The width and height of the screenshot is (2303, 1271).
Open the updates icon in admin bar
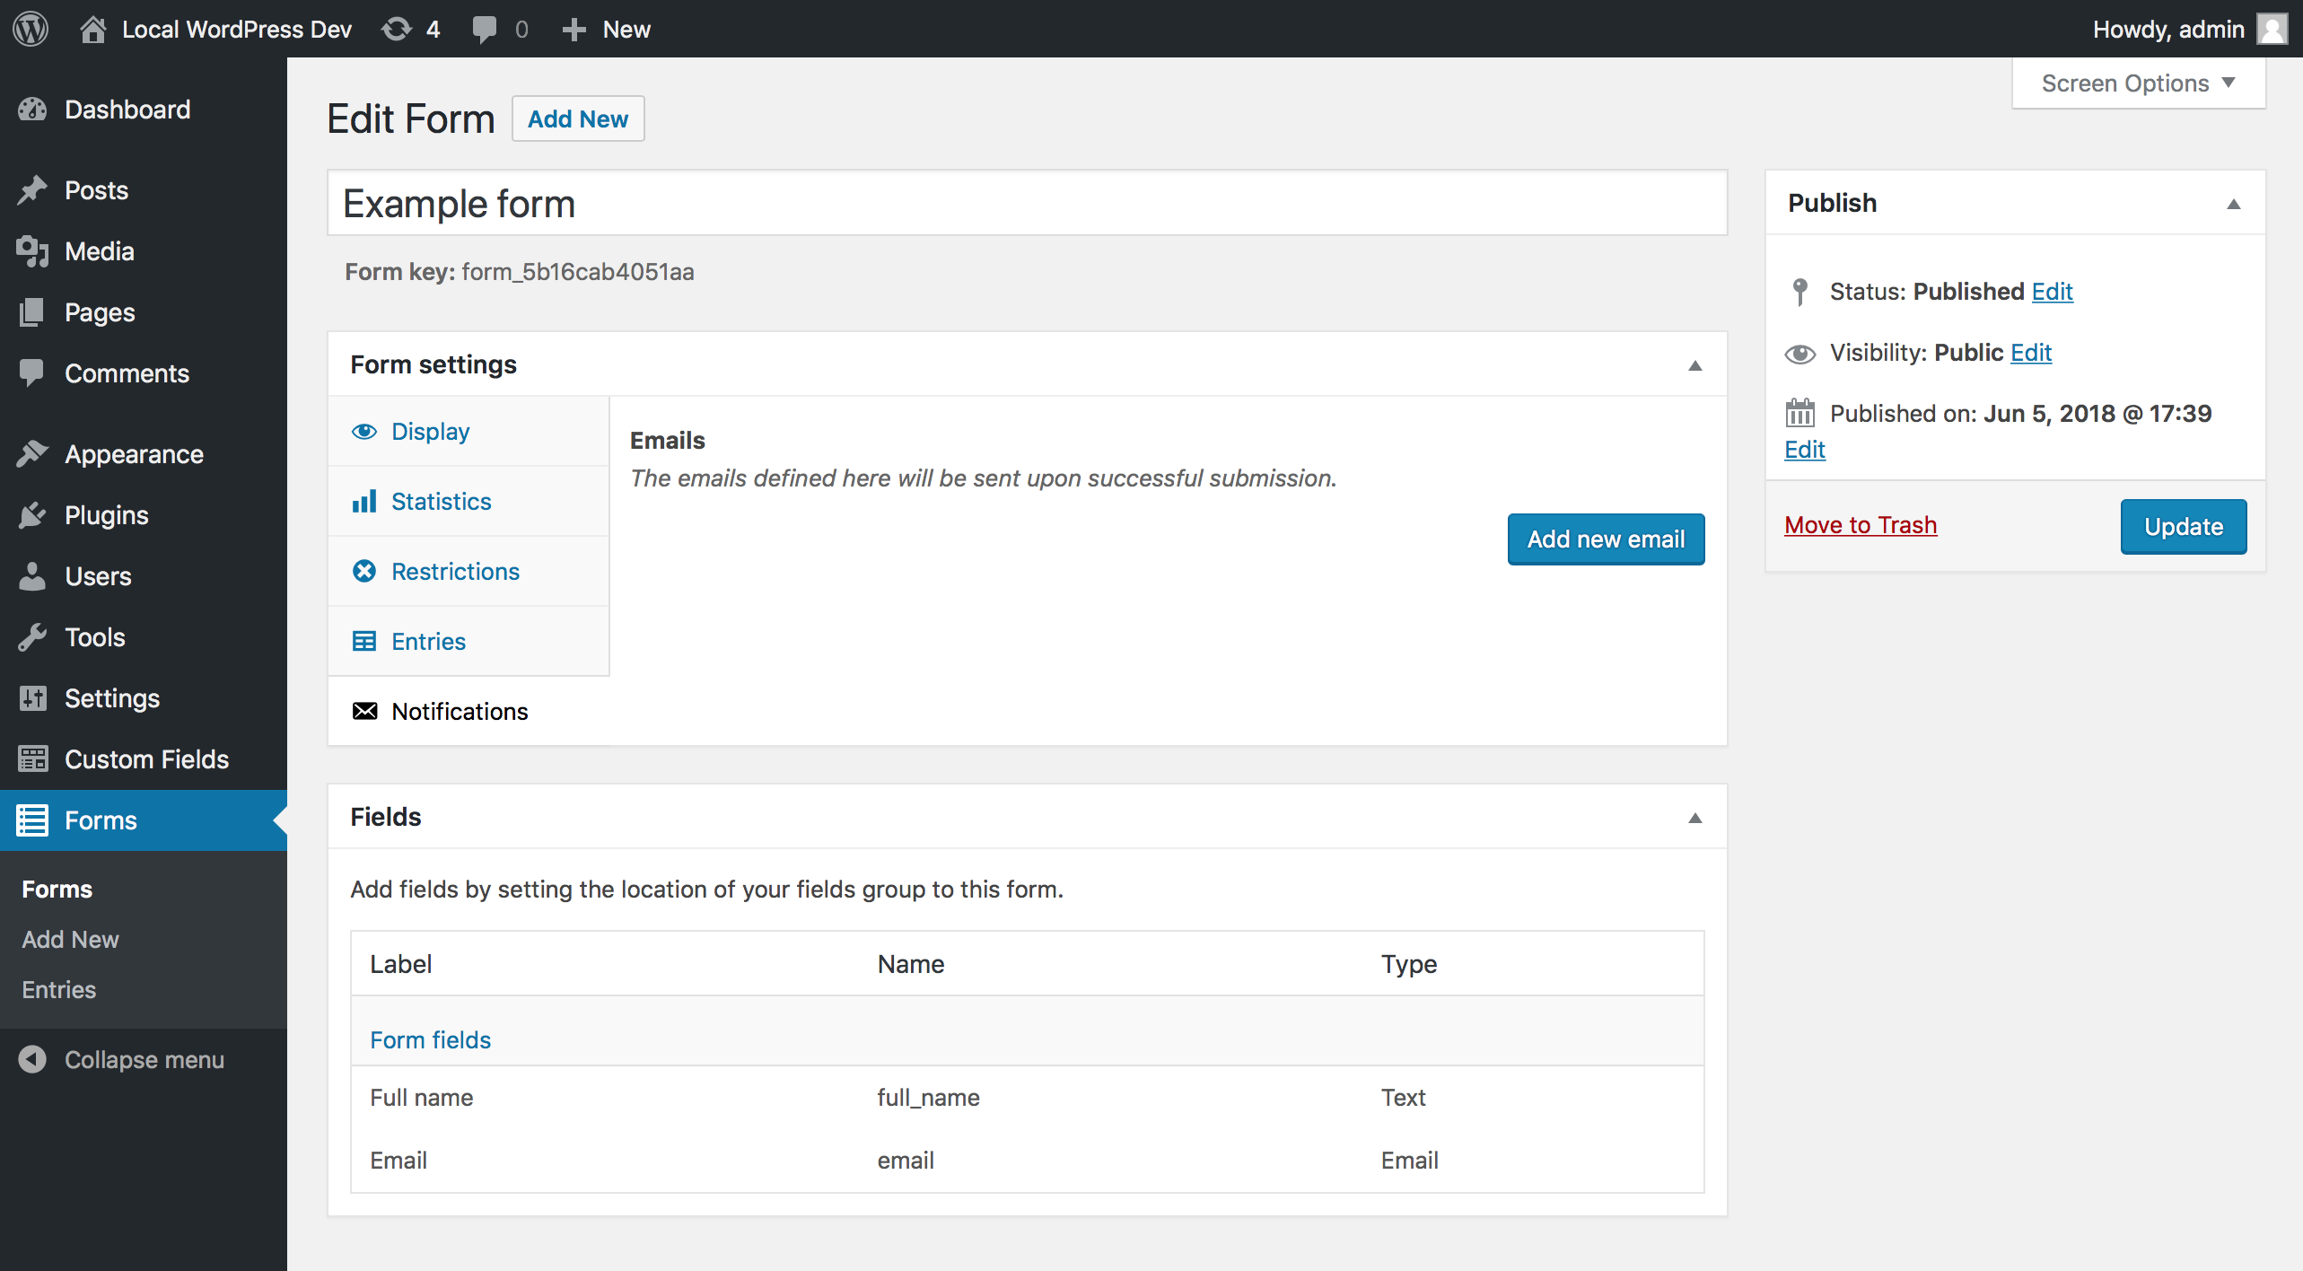396,29
